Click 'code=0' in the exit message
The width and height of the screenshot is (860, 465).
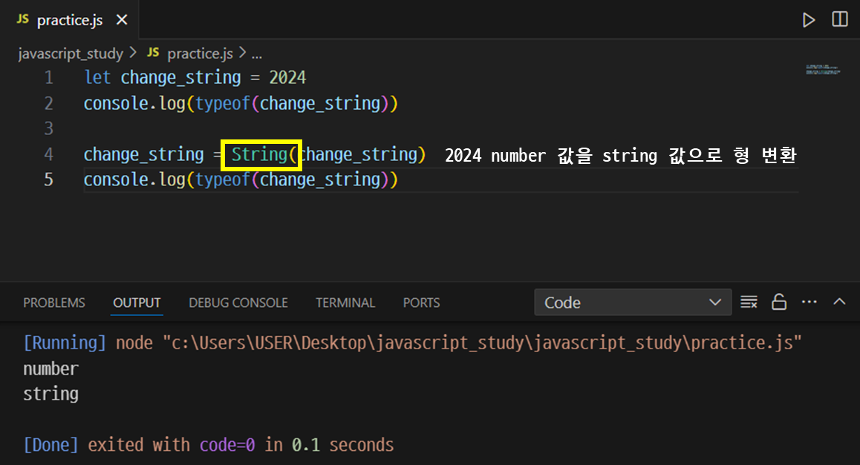[227, 445]
